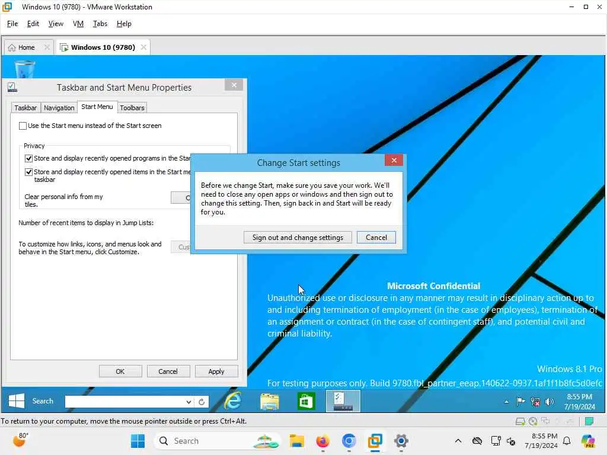Screen dimensions: 607x455
Task: Close the Windows 10 (9780) VM tab
Action: click(143, 47)
